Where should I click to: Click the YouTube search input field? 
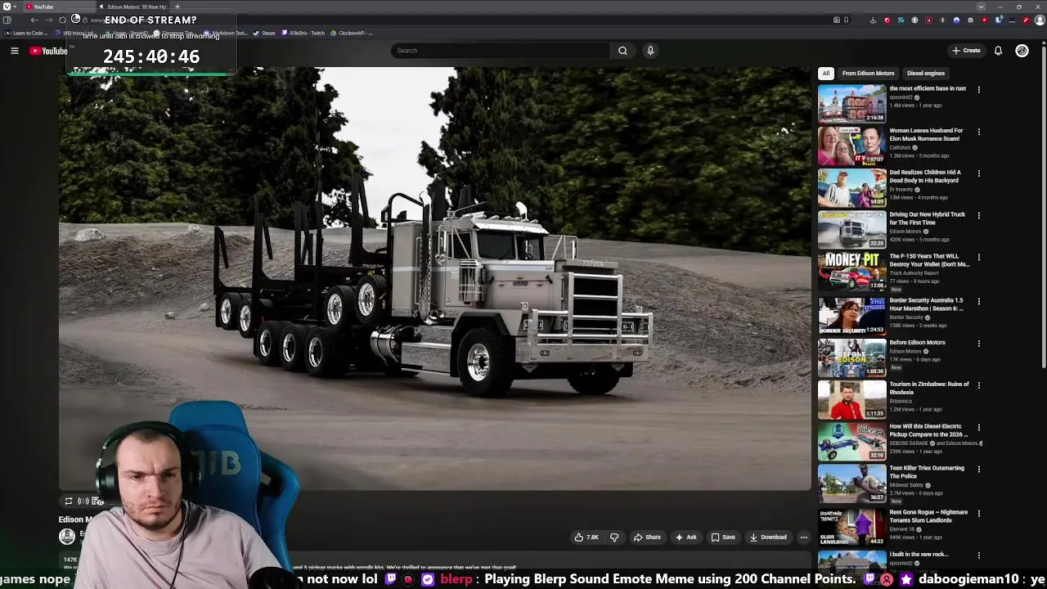click(500, 51)
